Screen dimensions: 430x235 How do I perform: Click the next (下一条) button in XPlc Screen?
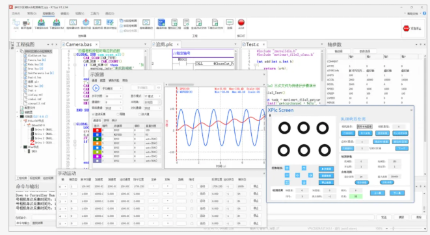pos(397,193)
